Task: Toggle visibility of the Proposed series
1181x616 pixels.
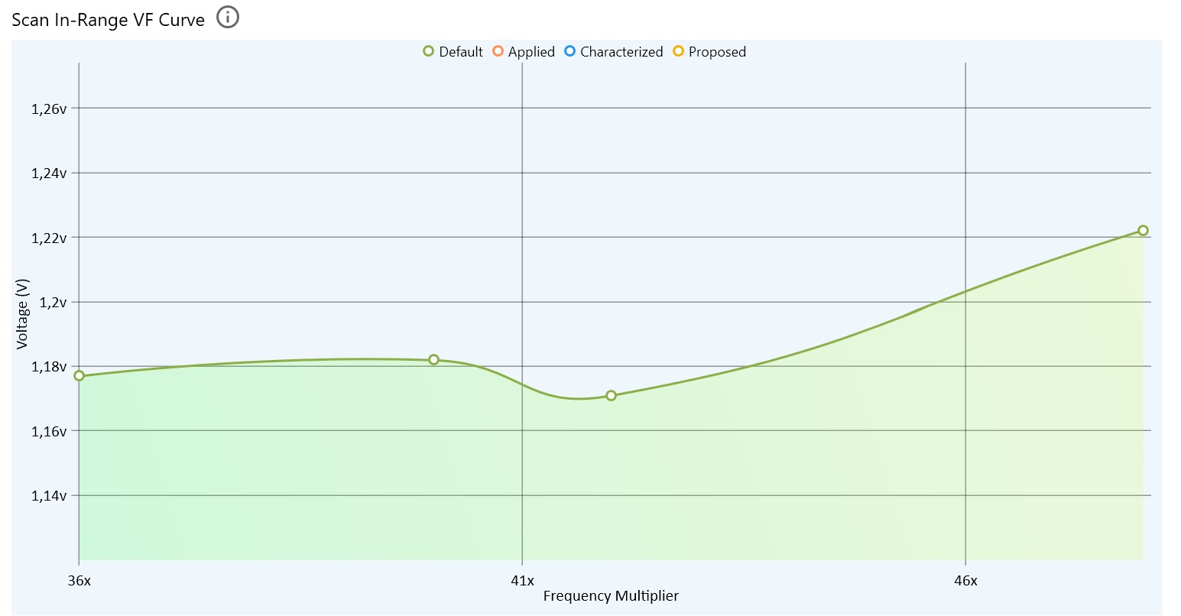Action: [717, 52]
